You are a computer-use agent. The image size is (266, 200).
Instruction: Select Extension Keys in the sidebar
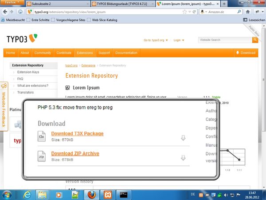click(28, 72)
